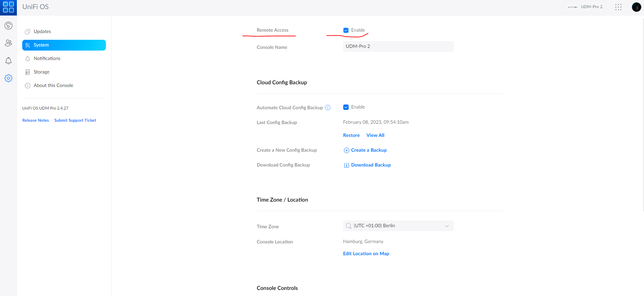Screen dimensions: 644x296
Task: Open the settings gear sidebar icon
Action: coord(8,78)
